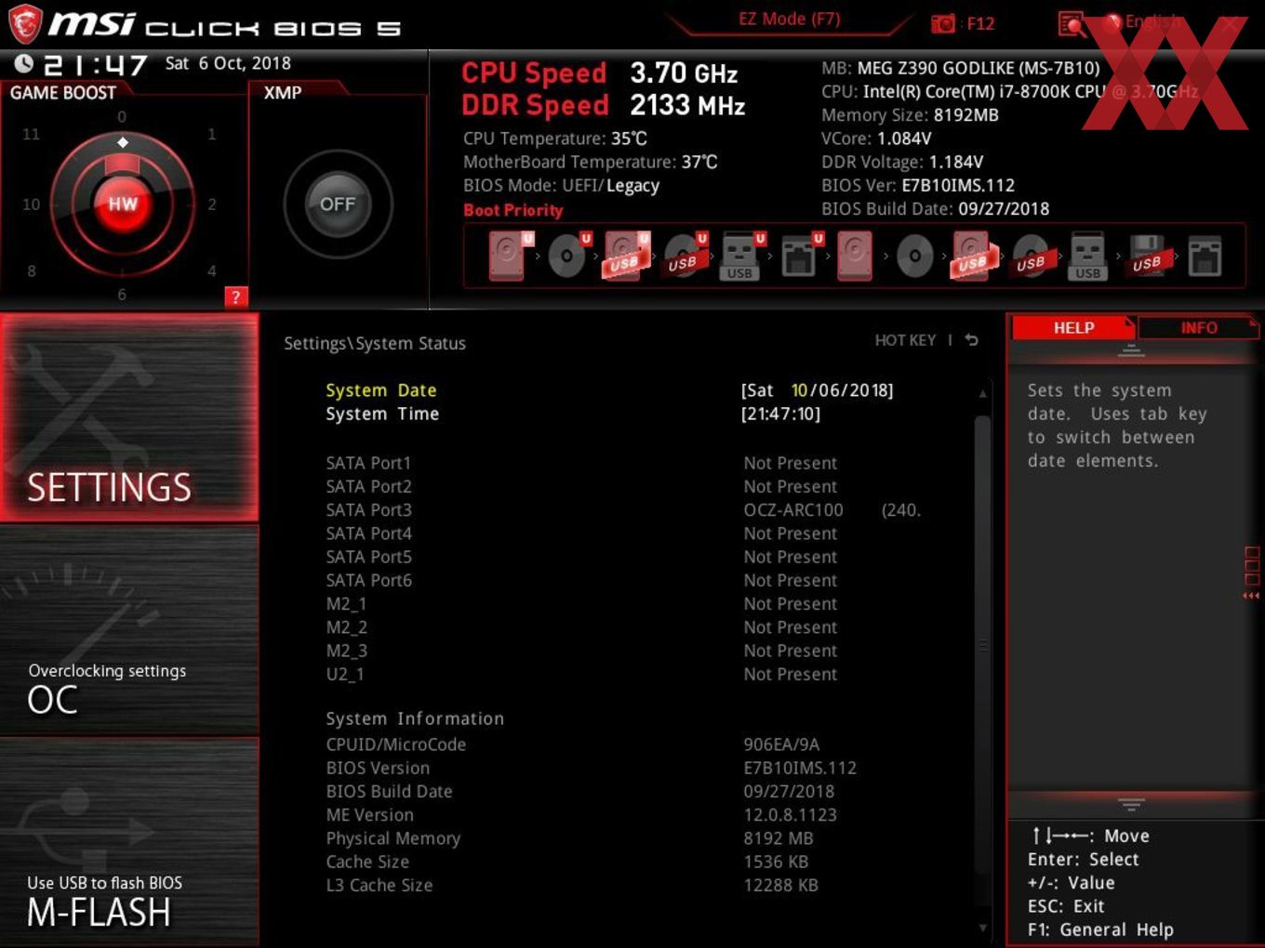Click the Boot Priority label
The image size is (1265, 948).
tap(513, 210)
